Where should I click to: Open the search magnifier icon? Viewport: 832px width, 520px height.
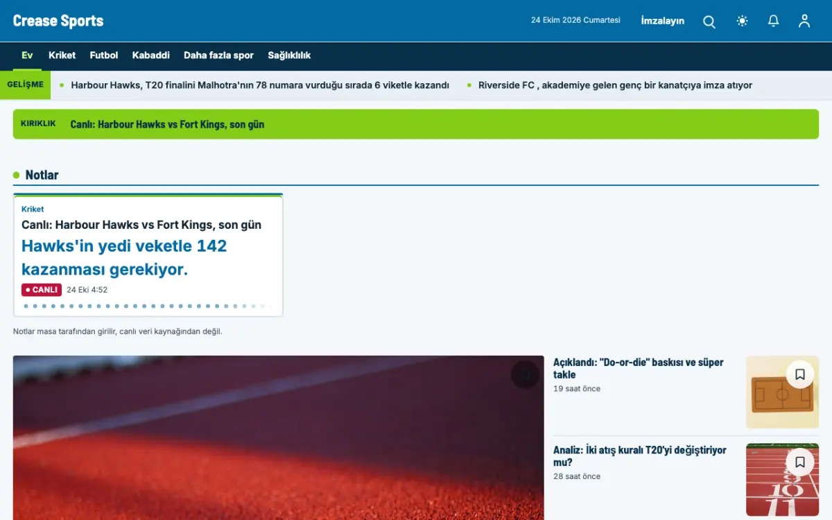(709, 21)
